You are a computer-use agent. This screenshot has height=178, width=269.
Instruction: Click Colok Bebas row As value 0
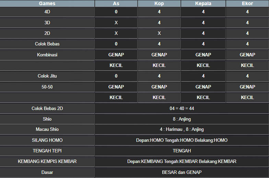116,44
